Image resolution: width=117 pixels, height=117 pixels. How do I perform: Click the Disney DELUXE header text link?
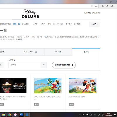point(92,13)
